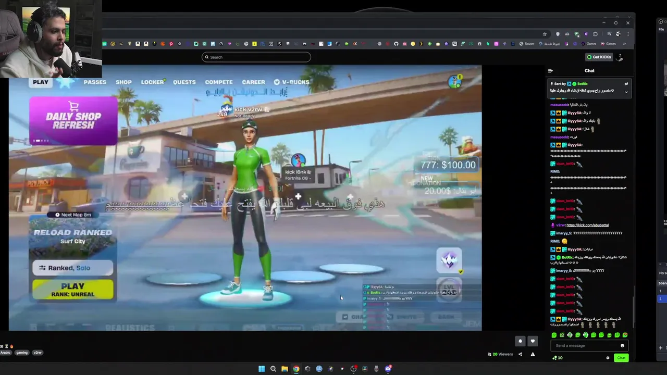Expand the pinned BotRix message chevron
Viewport: 667px width, 375px height.
[626, 92]
